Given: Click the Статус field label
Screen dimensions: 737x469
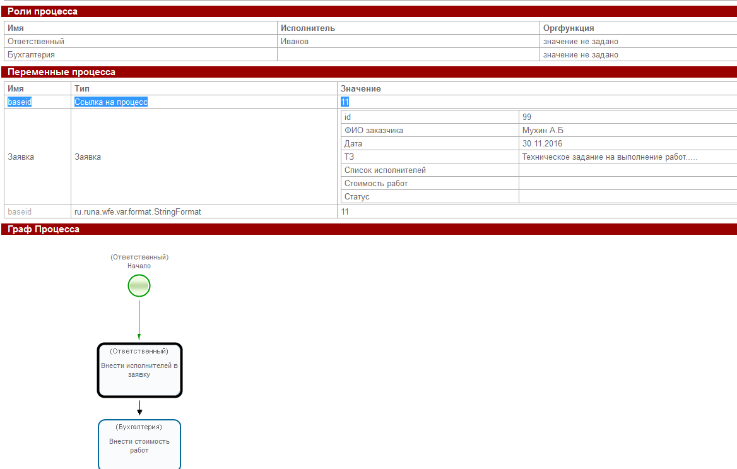Looking at the screenshot, I should [357, 197].
